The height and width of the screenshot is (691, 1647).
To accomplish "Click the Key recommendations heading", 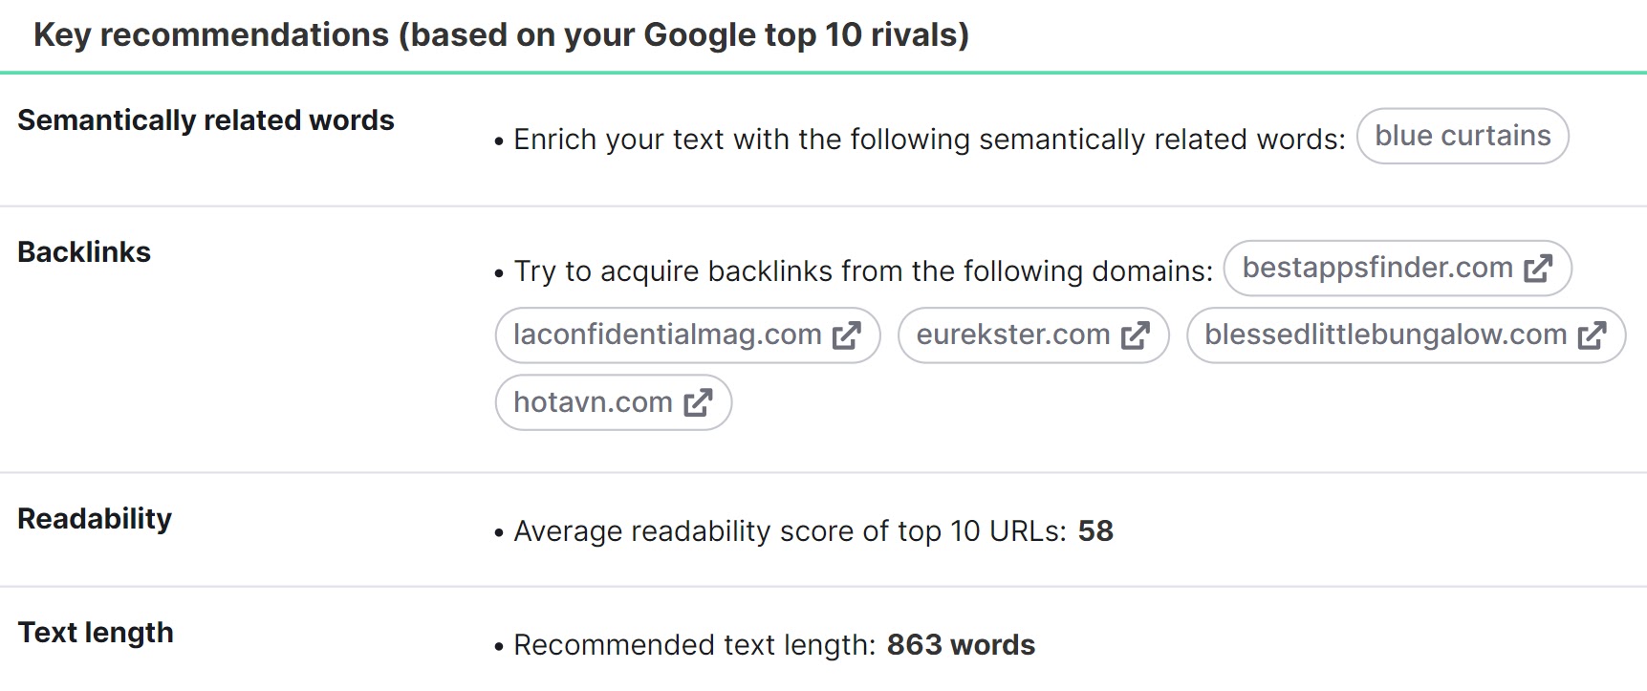I will pyautogui.click(x=502, y=34).
